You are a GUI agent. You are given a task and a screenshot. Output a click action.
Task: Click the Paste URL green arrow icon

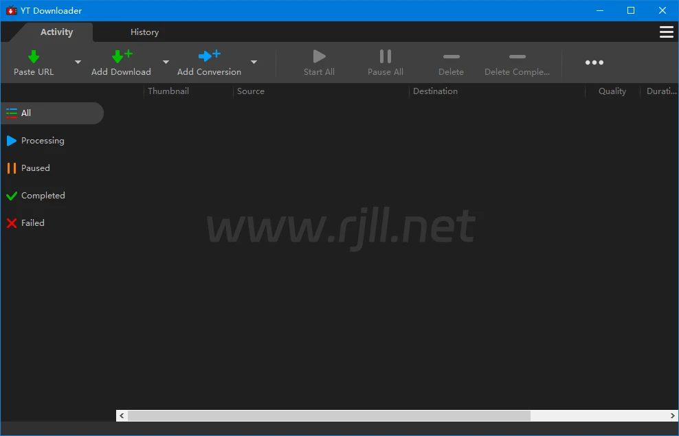pos(34,57)
